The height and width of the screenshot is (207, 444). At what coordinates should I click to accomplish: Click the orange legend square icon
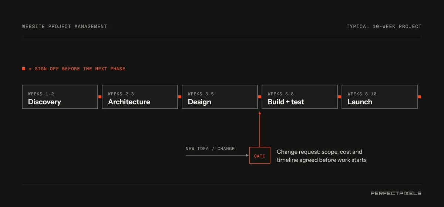(x=24, y=69)
